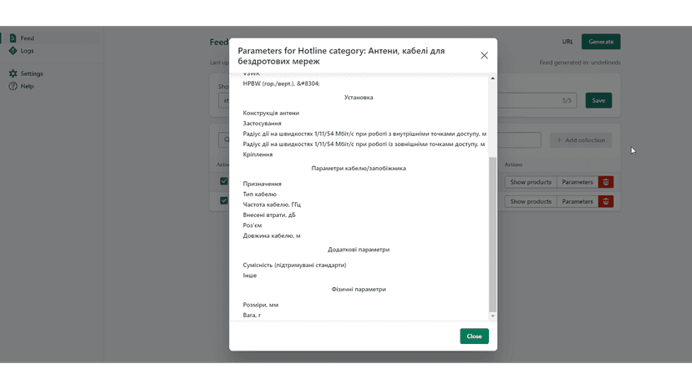The height and width of the screenshot is (389, 692).
Task: Click the Settings gear icon
Action: tap(13, 73)
